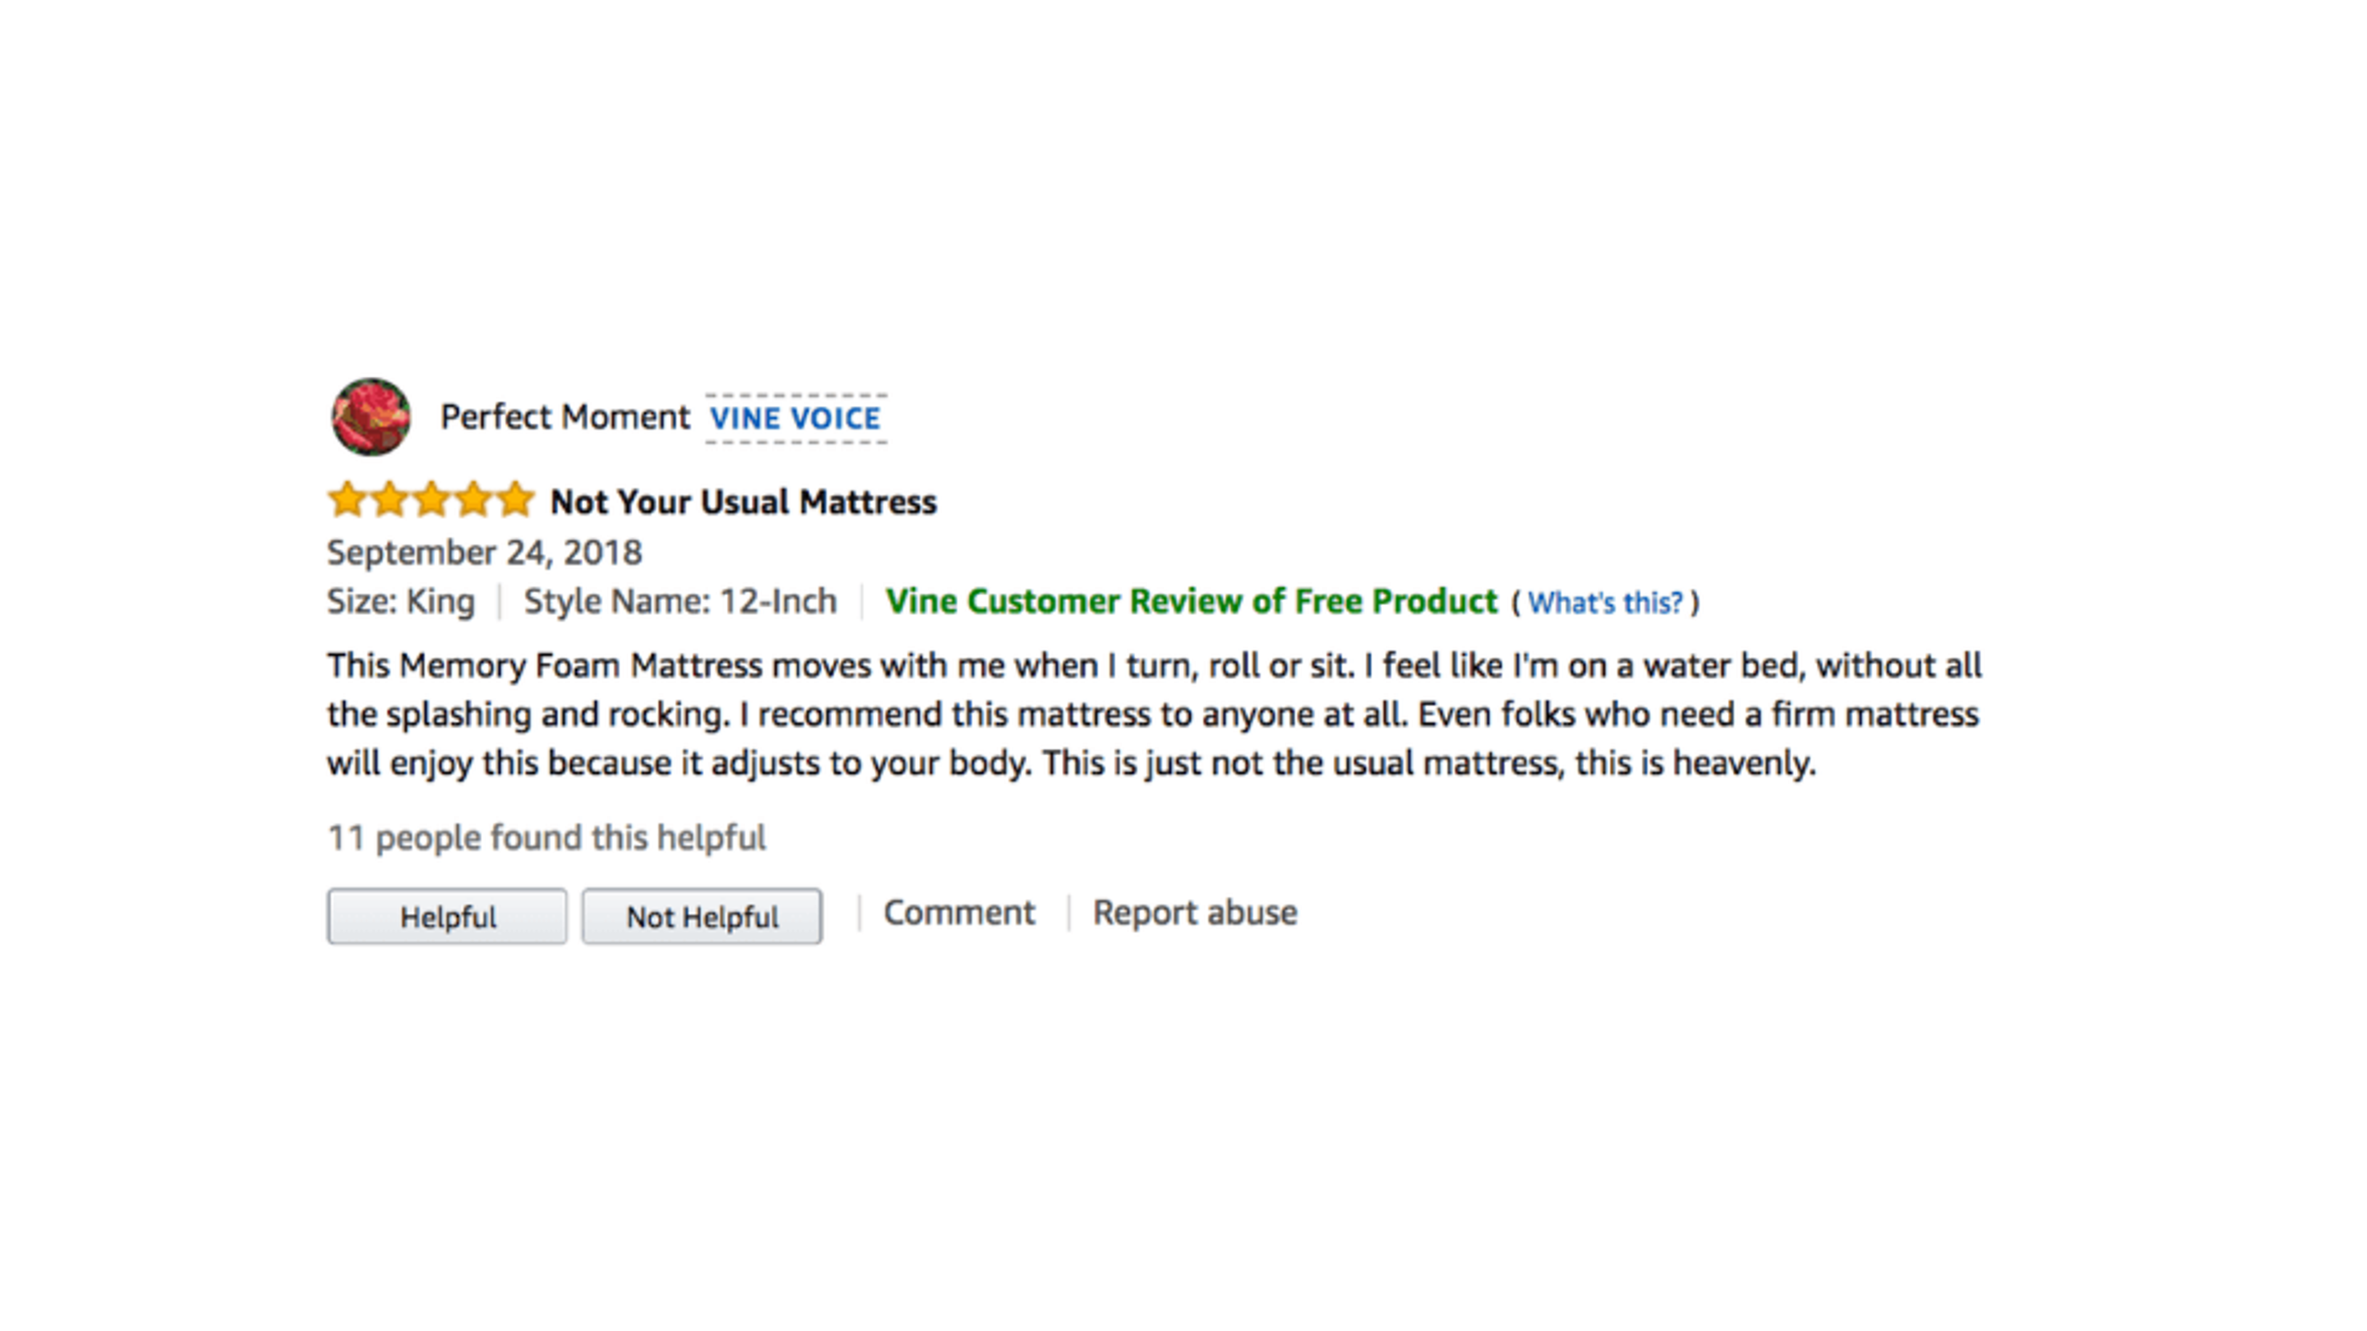Open the Comment option

click(959, 911)
